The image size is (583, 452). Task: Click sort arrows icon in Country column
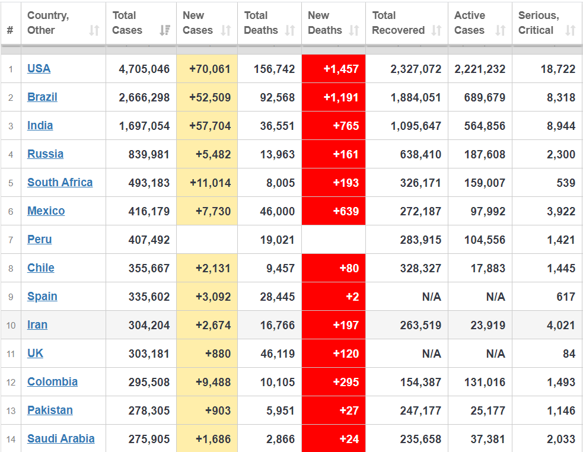(x=94, y=30)
